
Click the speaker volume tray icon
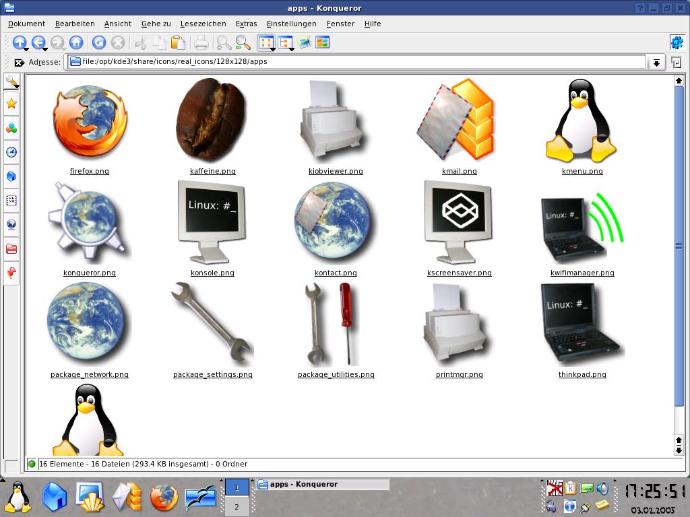[x=603, y=488]
